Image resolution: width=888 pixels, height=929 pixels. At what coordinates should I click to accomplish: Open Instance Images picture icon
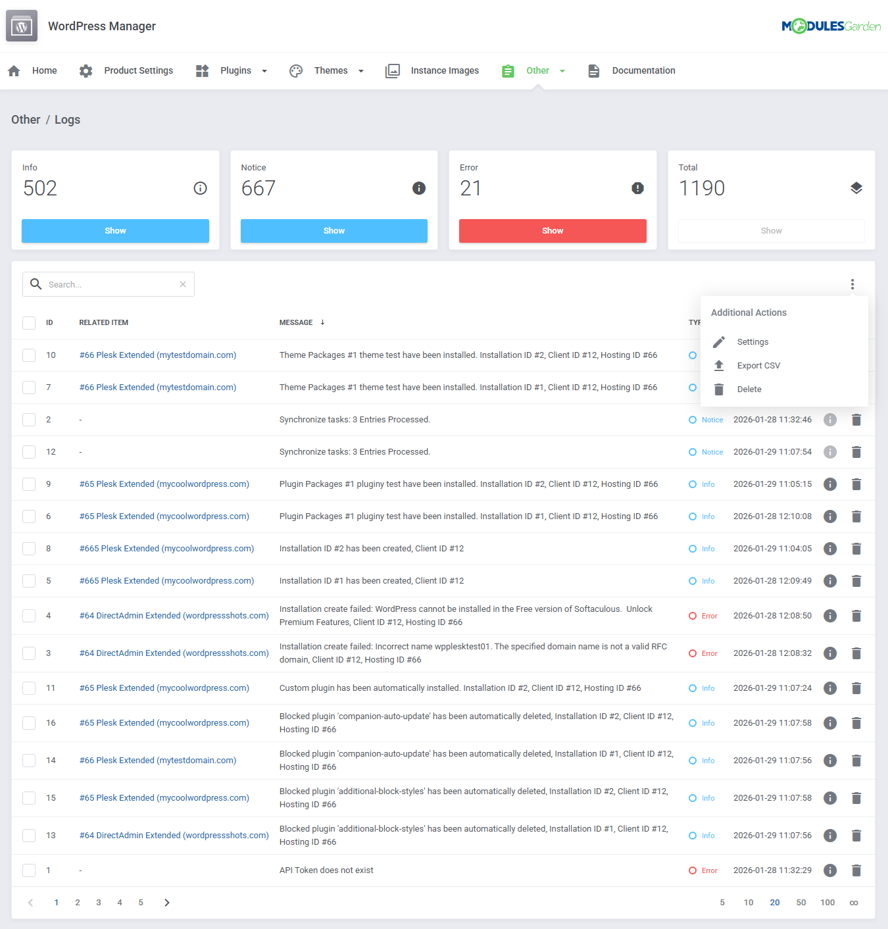coord(393,70)
